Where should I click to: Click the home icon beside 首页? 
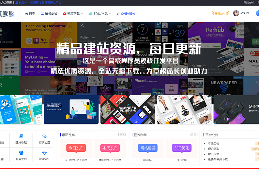coord(26,14)
